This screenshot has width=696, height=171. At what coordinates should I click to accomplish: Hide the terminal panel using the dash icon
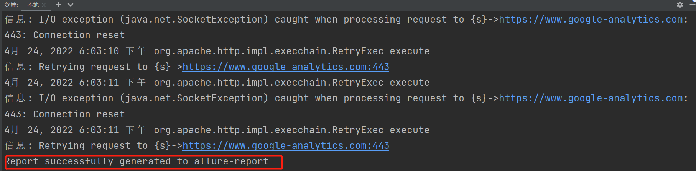tap(693, 5)
